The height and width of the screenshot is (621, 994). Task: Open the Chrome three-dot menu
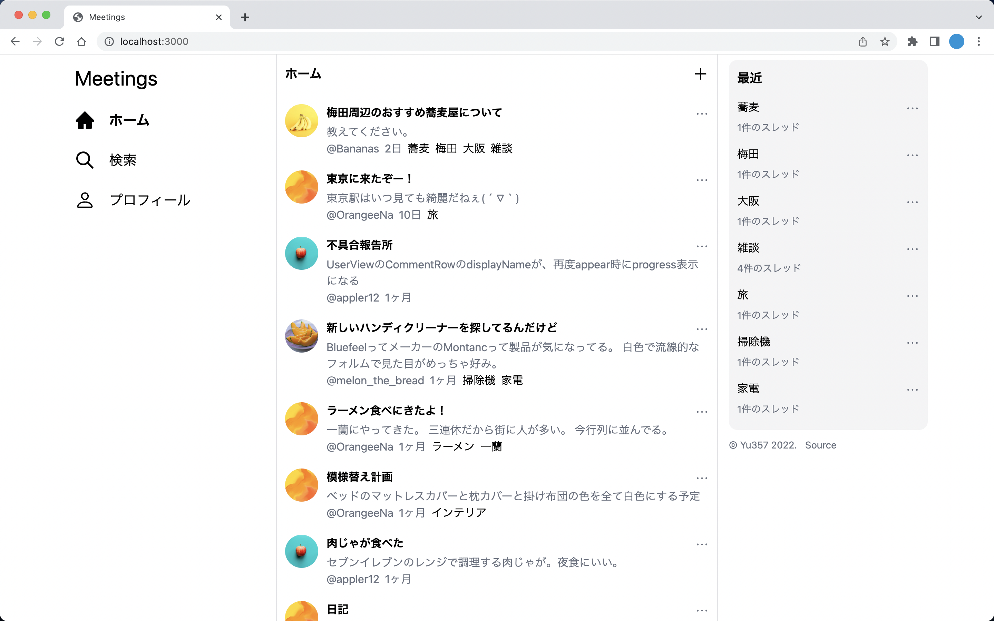coord(979,41)
